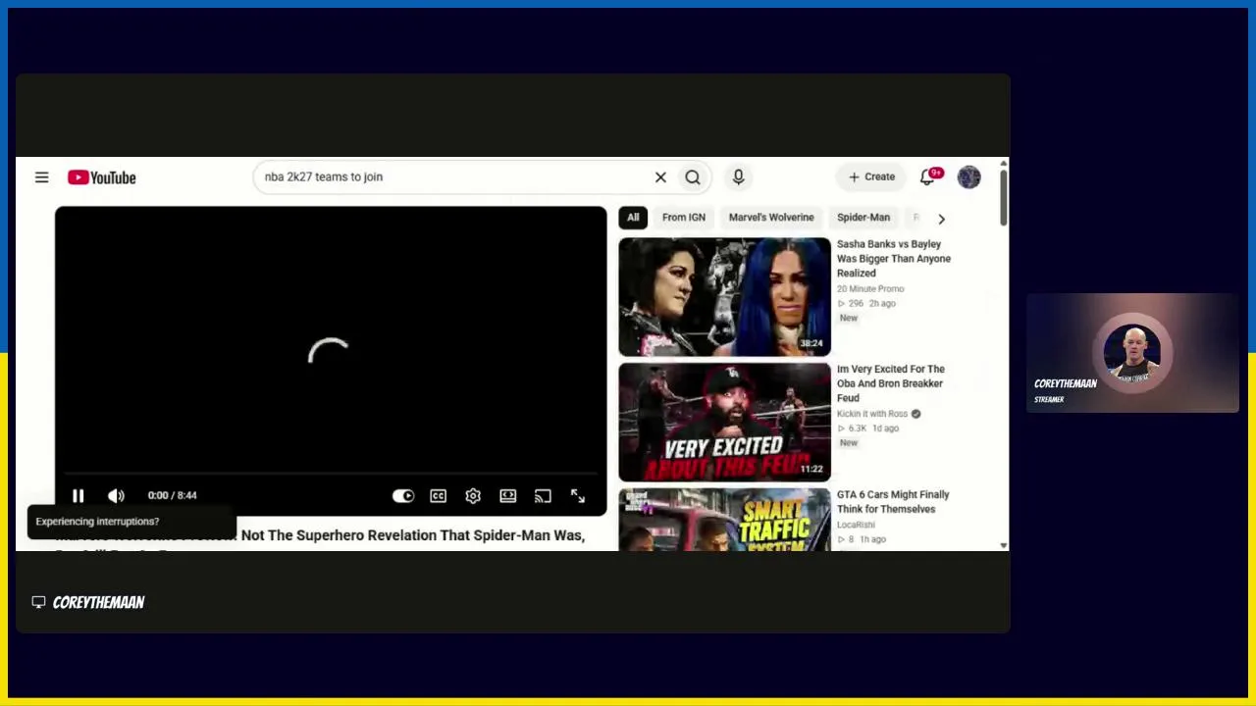Image resolution: width=1256 pixels, height=706 pixels.
Task: Mute the video with the speaker icon
Action: tap(116, 495)
